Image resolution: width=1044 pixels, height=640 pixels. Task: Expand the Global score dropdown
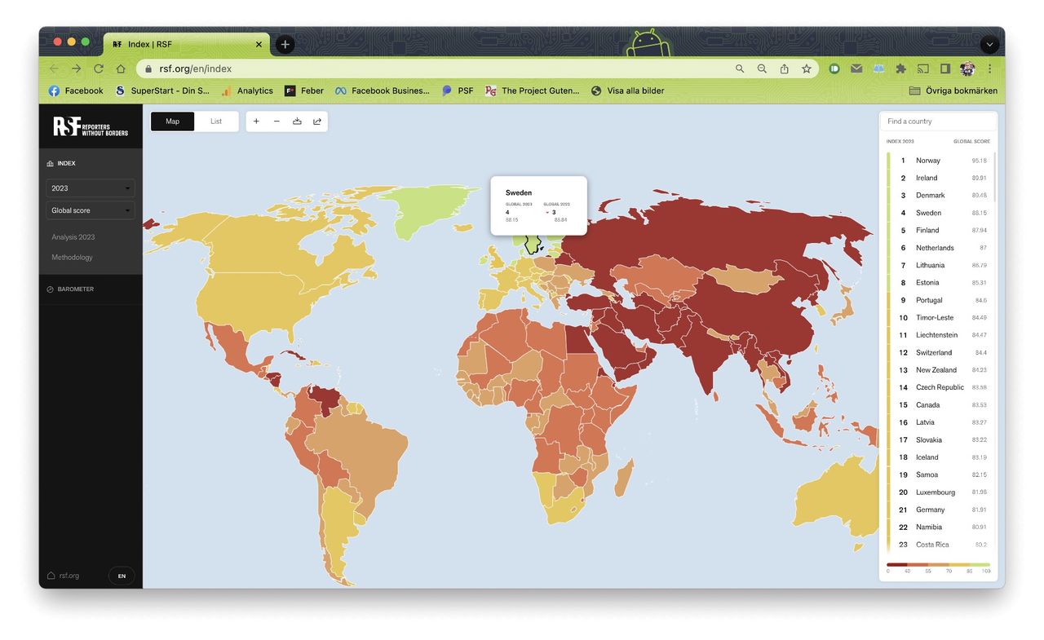pyautogui.click(x=91, y=210)
